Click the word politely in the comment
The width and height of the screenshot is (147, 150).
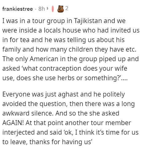tap(114, 94)
